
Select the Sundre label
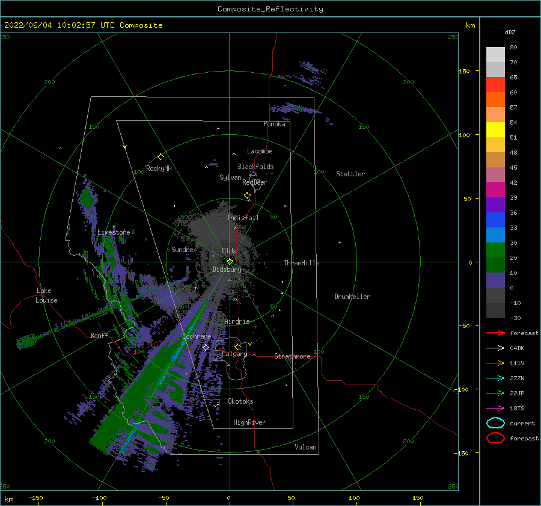(x=182, y=249)
